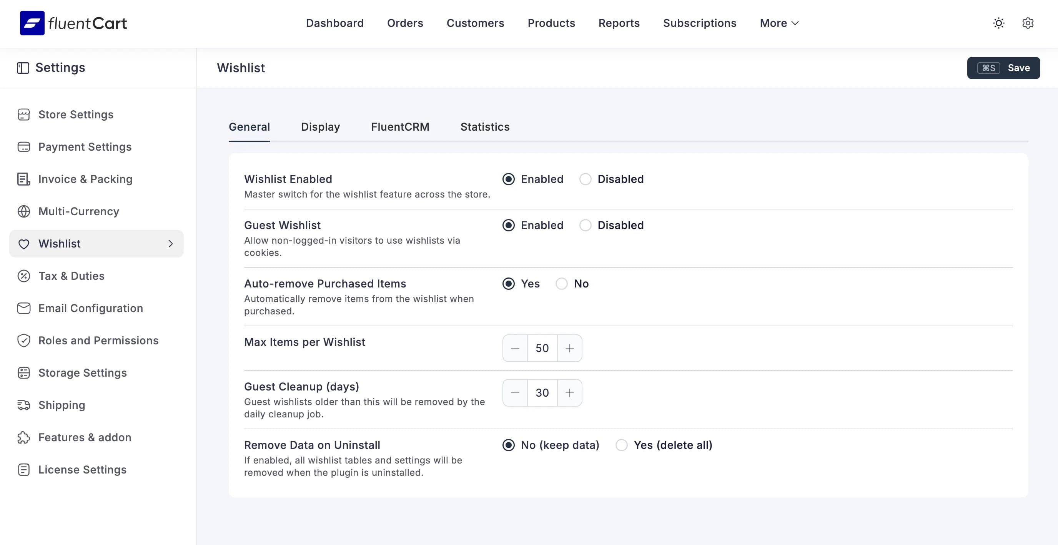Open the FluentCRM tab

point(400,127)
